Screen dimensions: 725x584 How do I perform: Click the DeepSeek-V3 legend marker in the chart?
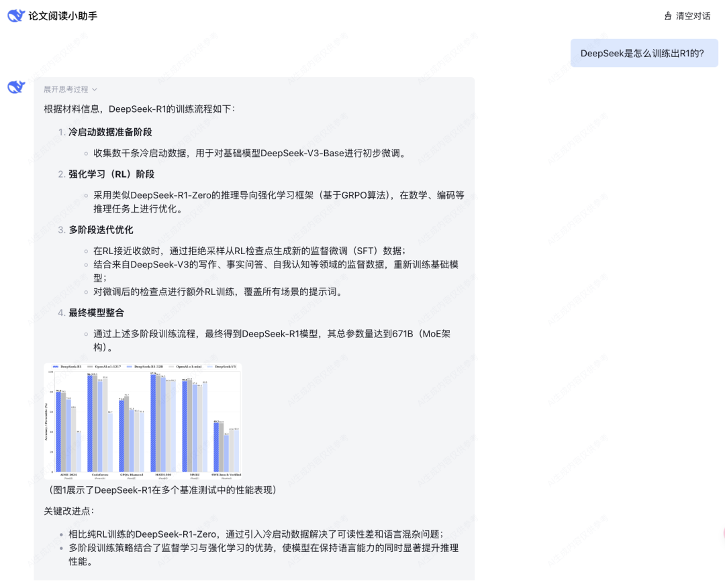pyautogui.click(x=209, y=365)
